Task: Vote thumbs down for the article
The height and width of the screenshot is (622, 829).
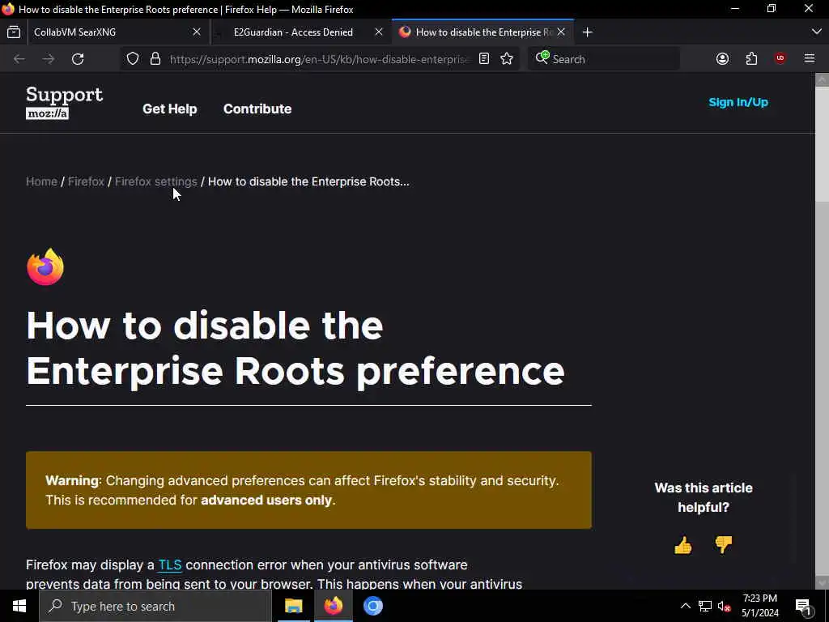Action: pos(723,545)
